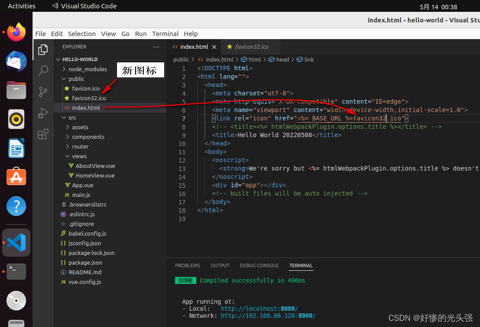This screenshot has height=327, width=480.
Task: Open the Search view in activity bar
Action: point(43,71)
